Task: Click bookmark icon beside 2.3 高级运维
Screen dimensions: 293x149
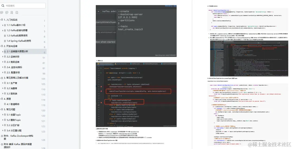Action: coord(5,62)
